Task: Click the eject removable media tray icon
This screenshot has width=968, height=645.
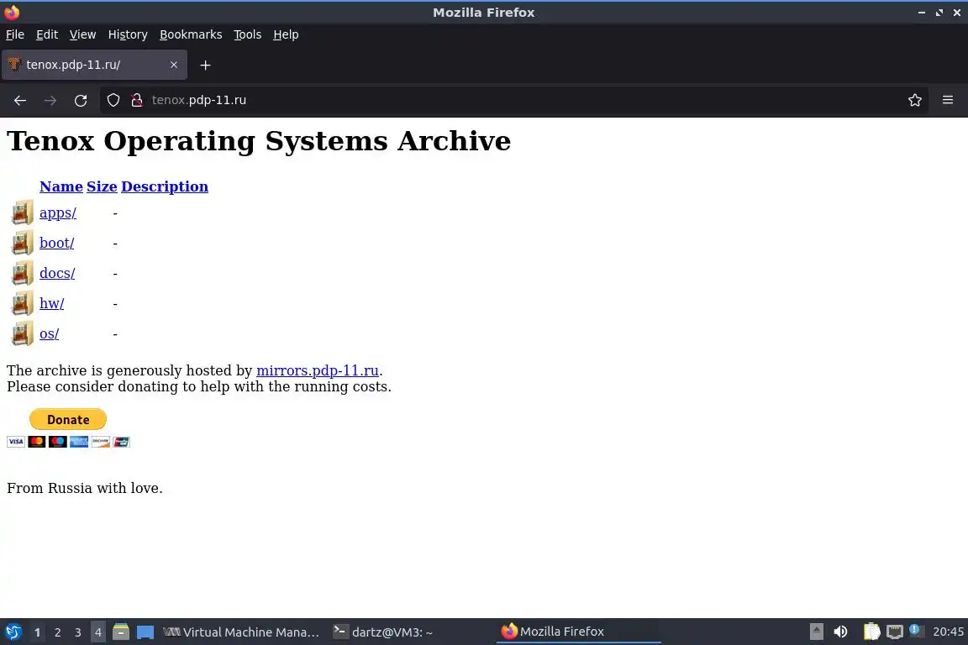Action: pos(816,632)
